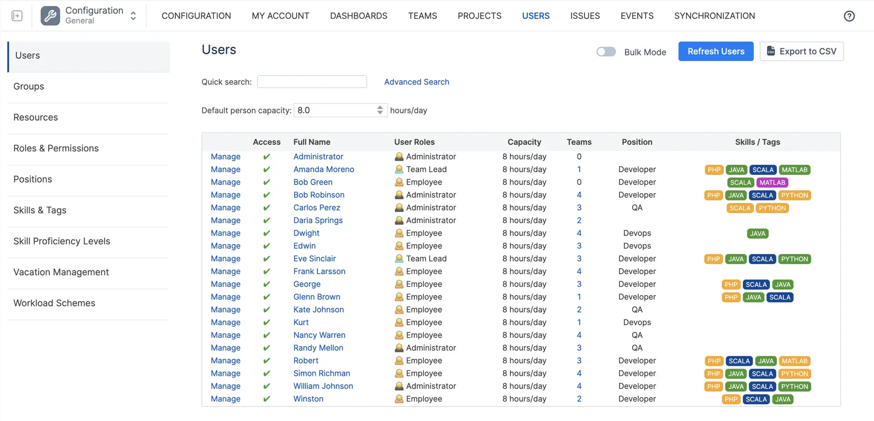Screen dimensions: 874x421
Task: Click the employee role icon for Nancy Warren
Action: [399, 335]
